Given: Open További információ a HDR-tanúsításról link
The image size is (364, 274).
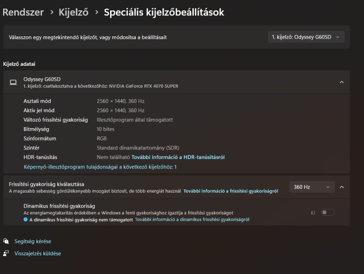Looking at the screenshot, I should point(178,157).
